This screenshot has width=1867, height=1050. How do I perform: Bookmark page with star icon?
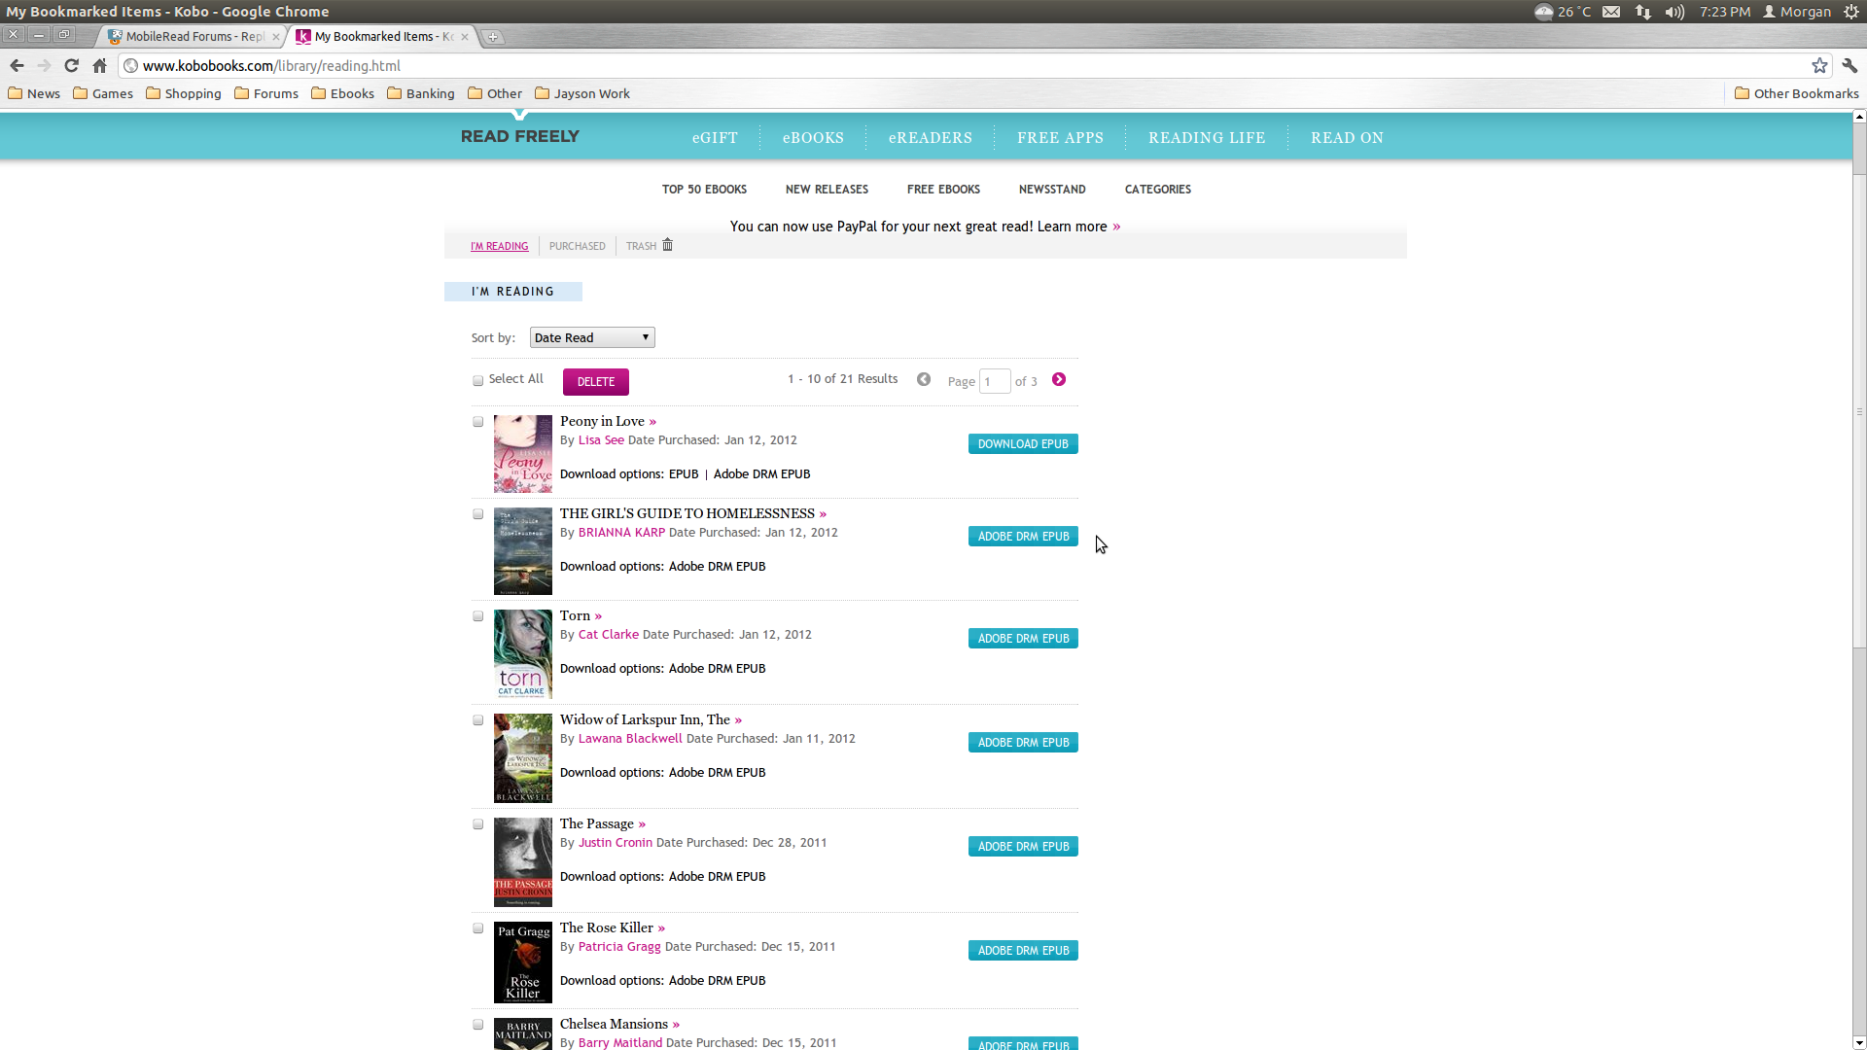[x=1819, y=66]
